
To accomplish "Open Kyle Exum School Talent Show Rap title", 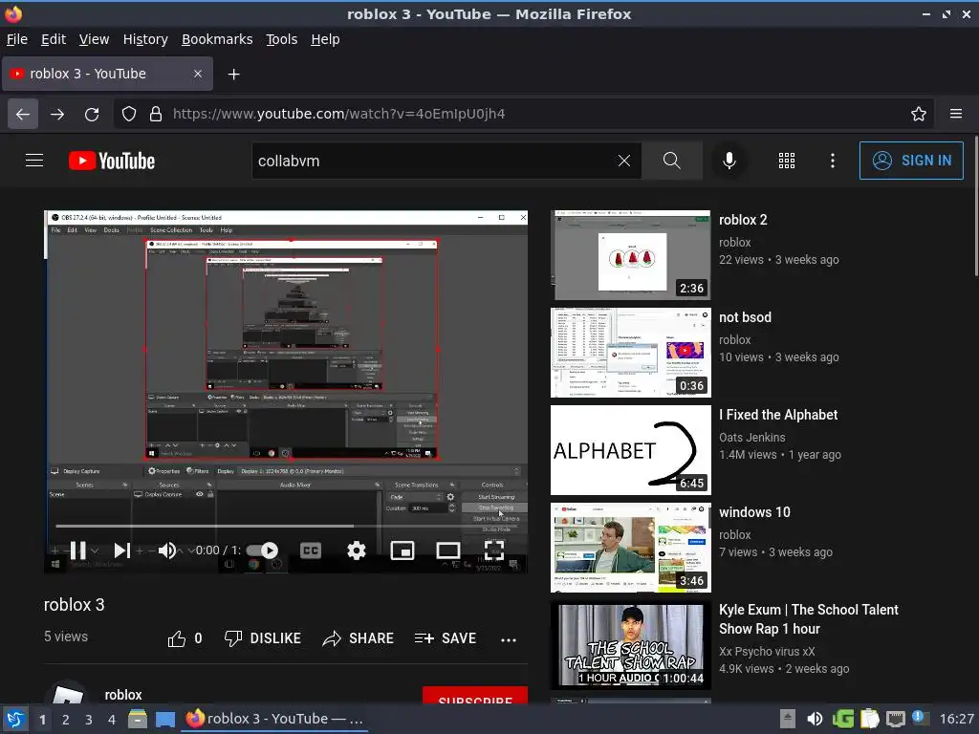I will coord(809,619).
